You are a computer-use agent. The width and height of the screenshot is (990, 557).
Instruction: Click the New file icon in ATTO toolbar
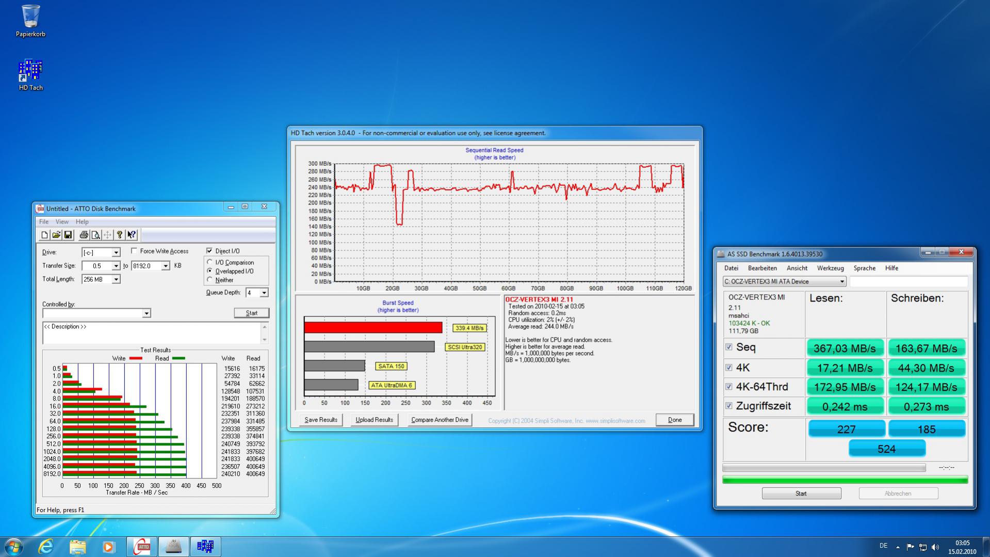[44, 235]
